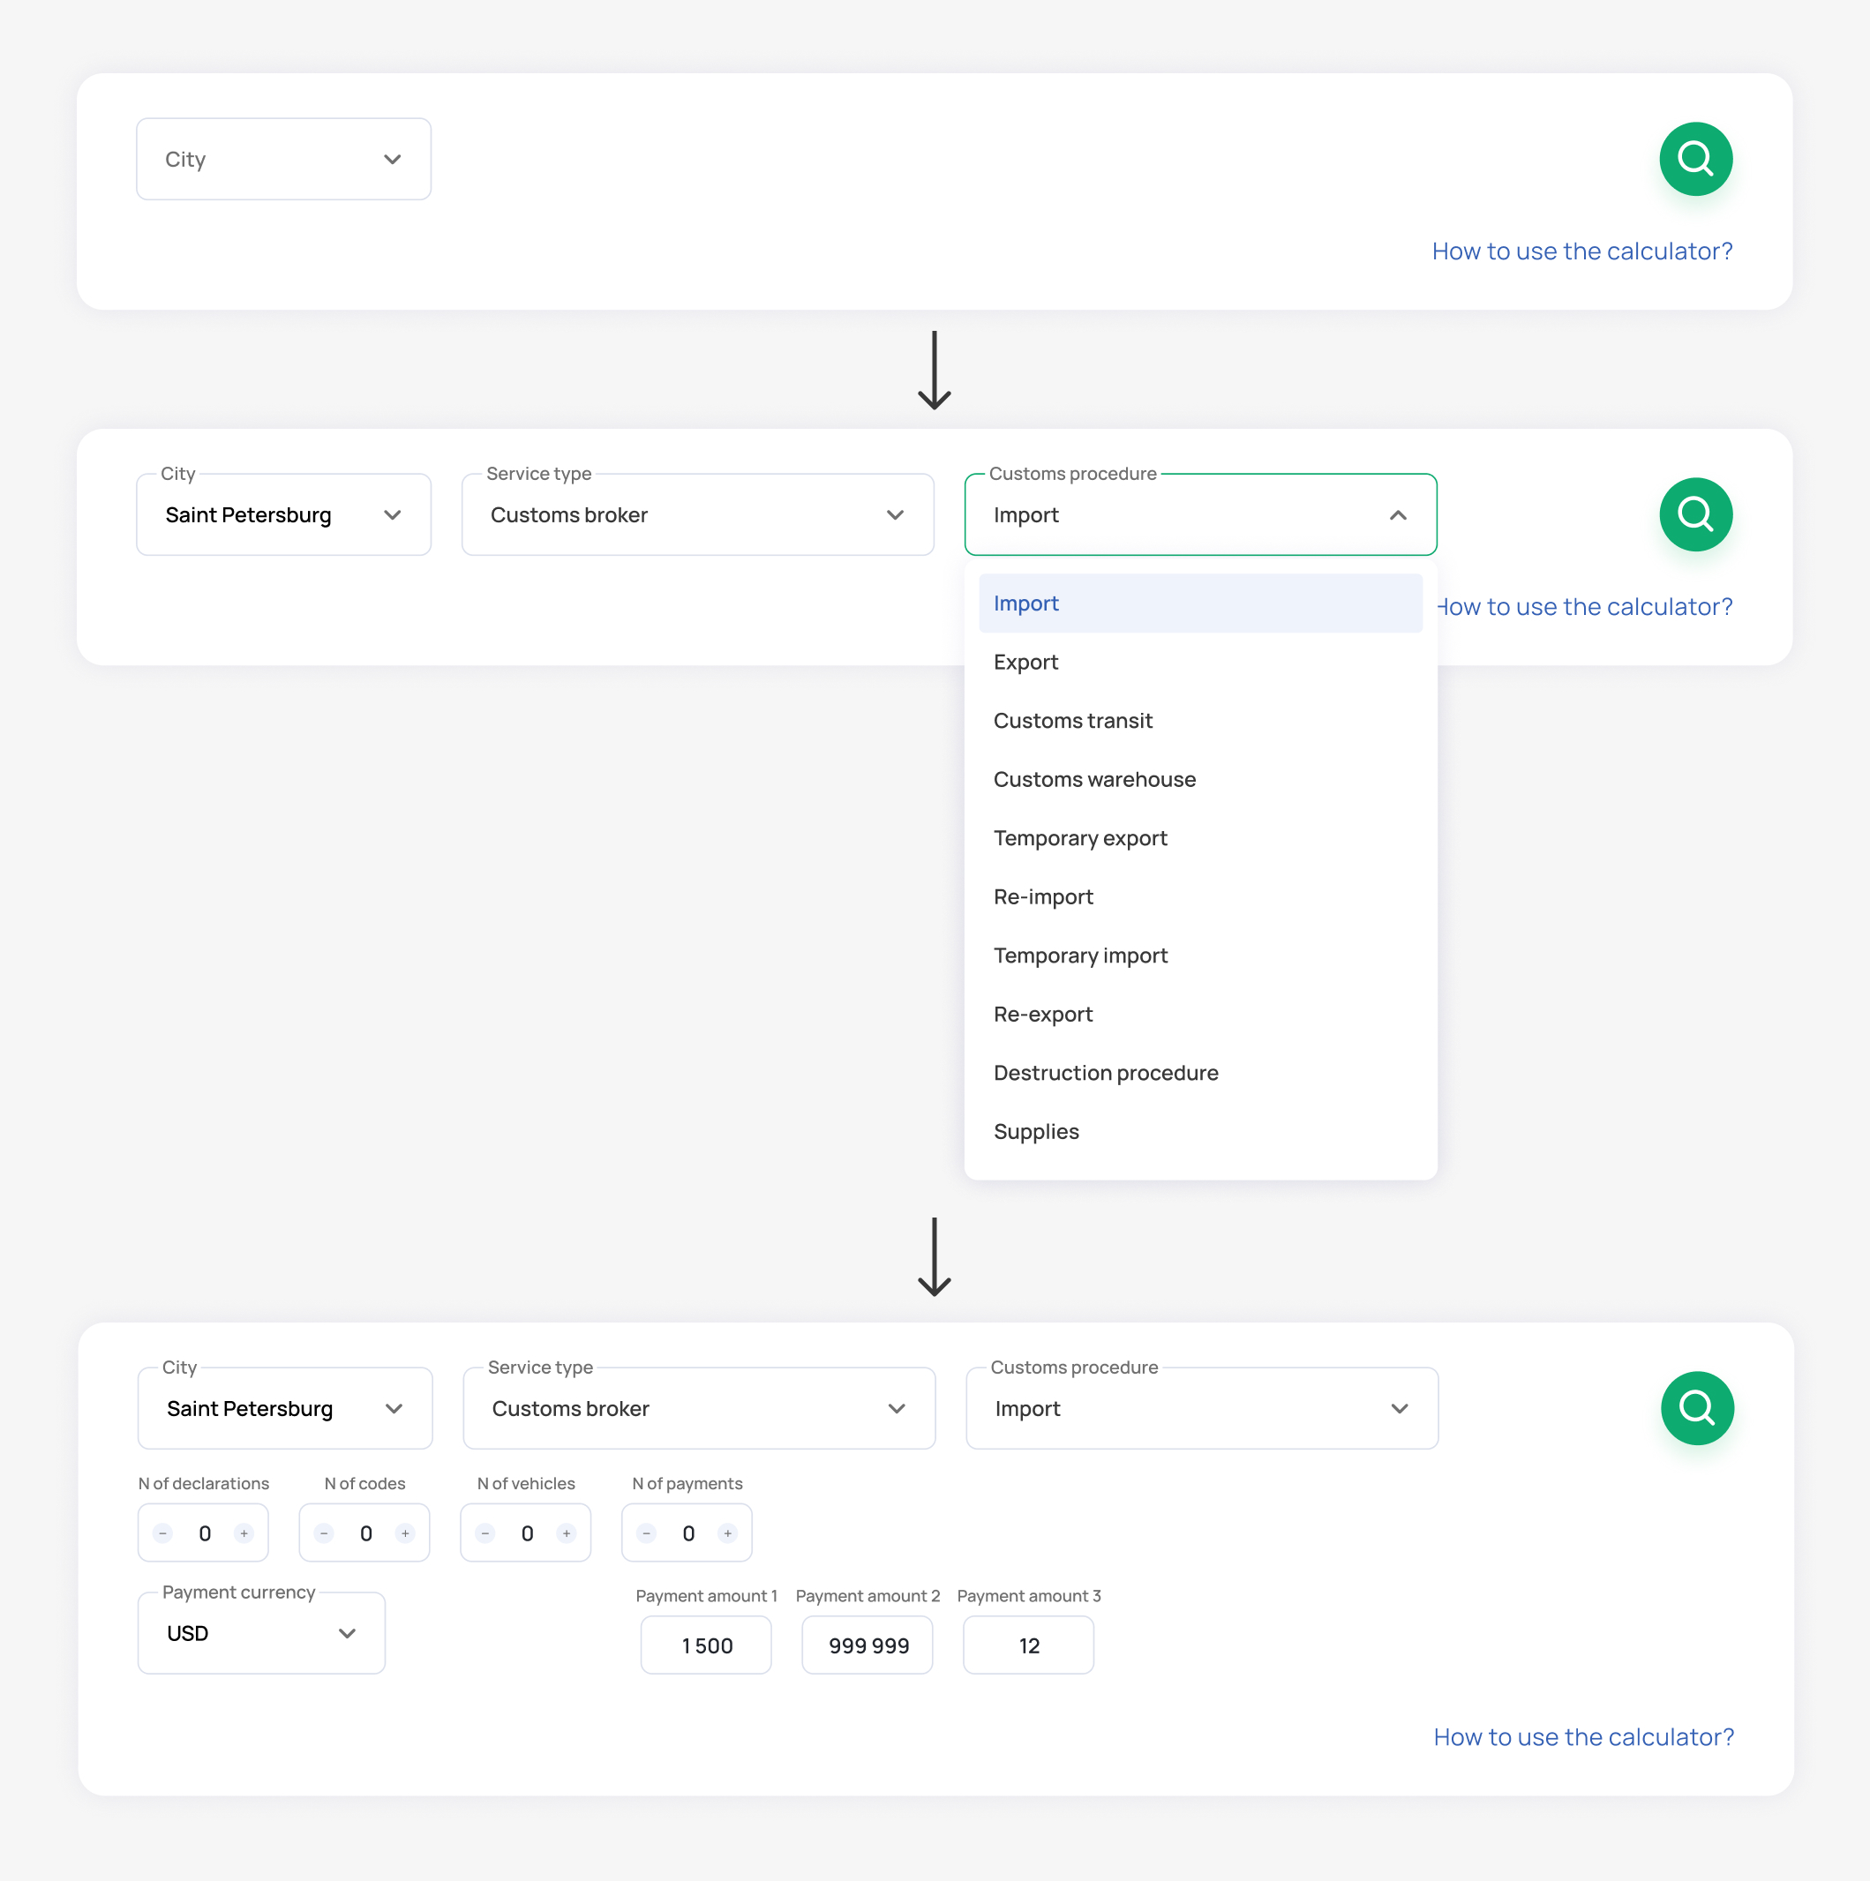Screen dimensions: 1870x1881
Task: Open the empty City dropdown in the top panel
Action: pos(283,160)
